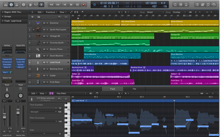
Task: Open the Snap Smart dropdown
Action: click(155, 12)
